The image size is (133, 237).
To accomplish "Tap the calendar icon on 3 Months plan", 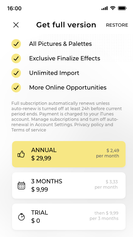I will point(21,185).
